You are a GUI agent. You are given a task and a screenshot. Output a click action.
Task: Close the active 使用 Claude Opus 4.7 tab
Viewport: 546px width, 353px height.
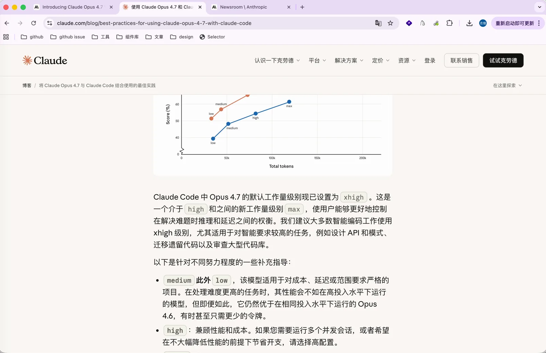pyautogui.click(x=200, y=7)
